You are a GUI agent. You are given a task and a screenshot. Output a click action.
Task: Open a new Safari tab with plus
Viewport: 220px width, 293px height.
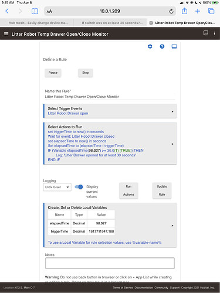(x=198, y=11)
